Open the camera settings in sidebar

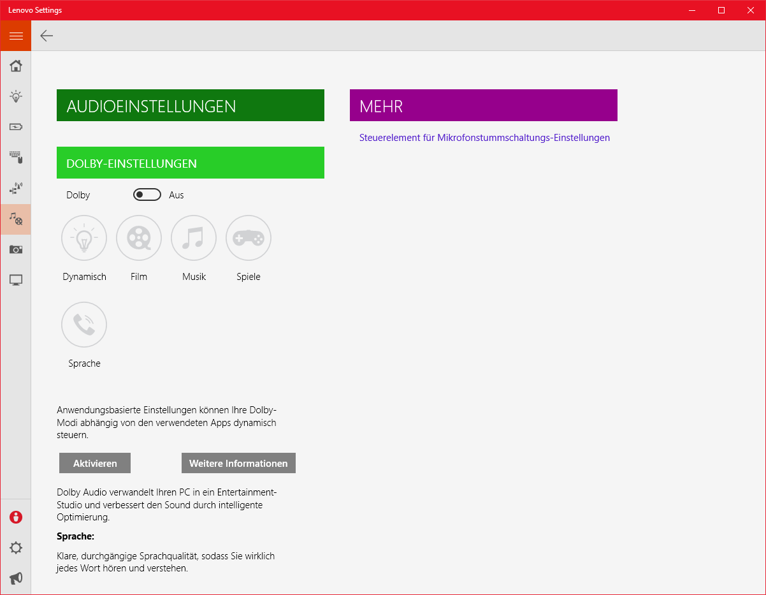click(16, 249)
